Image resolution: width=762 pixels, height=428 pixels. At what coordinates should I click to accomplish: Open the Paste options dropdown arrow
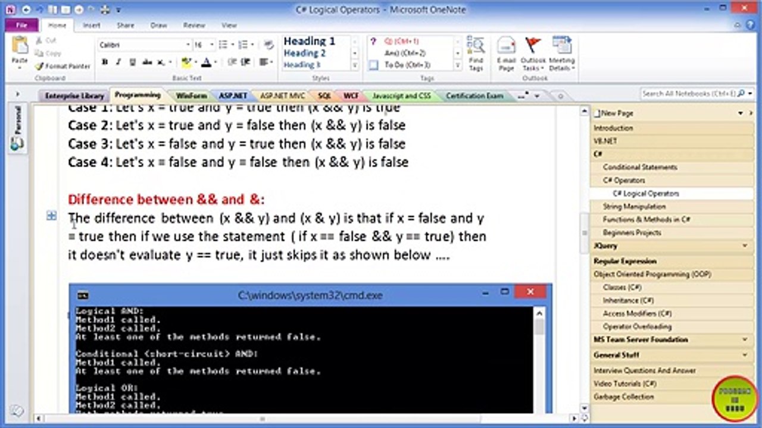[20, 67]
